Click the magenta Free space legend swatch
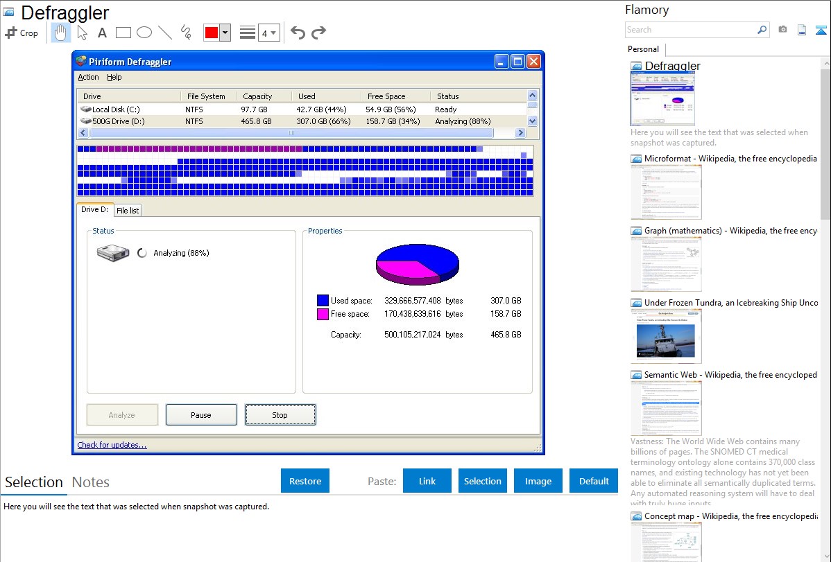The width and height of the screenshot is (831, 562). click(x=323, y=314)
